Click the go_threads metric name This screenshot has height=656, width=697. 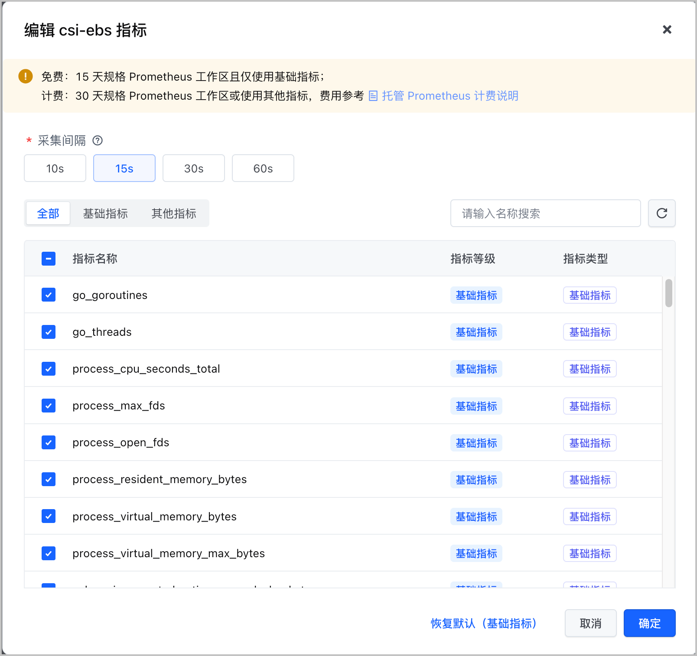click(102, 332)
